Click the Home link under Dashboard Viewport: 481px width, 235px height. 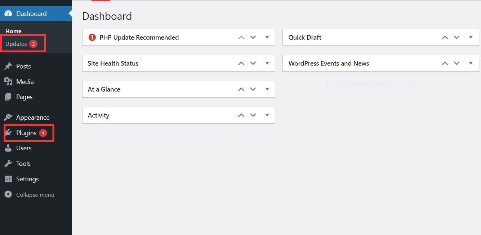[13, 31]
